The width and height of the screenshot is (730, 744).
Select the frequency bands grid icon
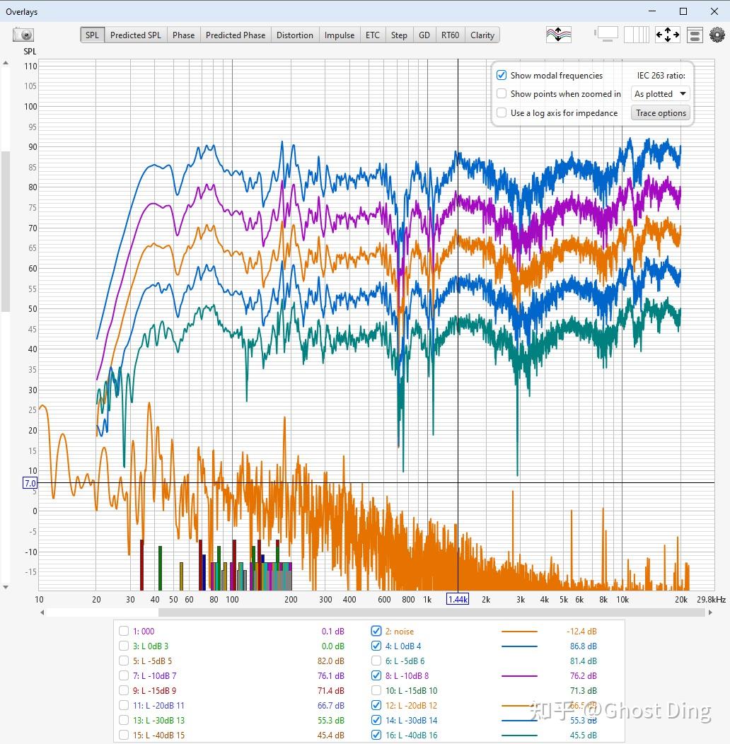point(636,34)
